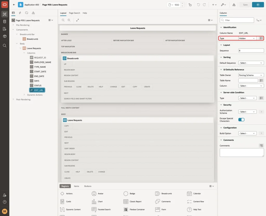Click the page lock icon
This screenshot has height=216, width=266.
190,5
